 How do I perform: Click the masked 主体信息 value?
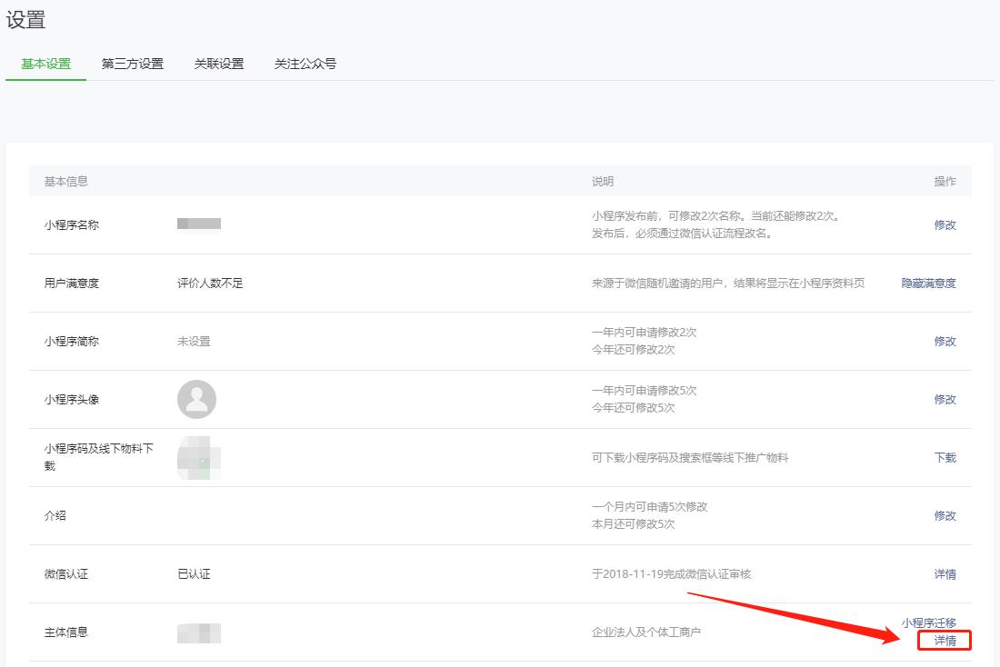coord(196,631)
